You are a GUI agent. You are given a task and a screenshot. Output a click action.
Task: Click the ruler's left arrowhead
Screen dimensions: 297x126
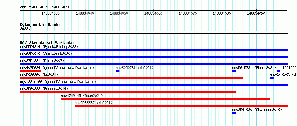[x=21, y=11]
